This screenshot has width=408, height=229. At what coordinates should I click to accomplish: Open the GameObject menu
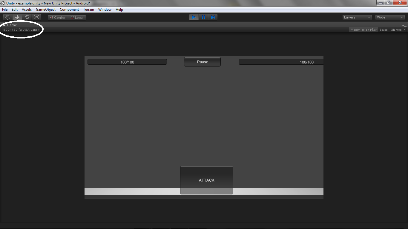pos(46,10)
